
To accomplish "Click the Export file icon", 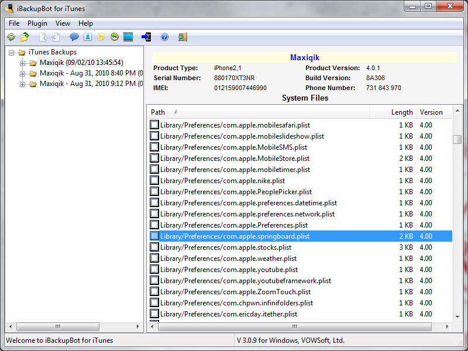I will click(x=43, y=37).
